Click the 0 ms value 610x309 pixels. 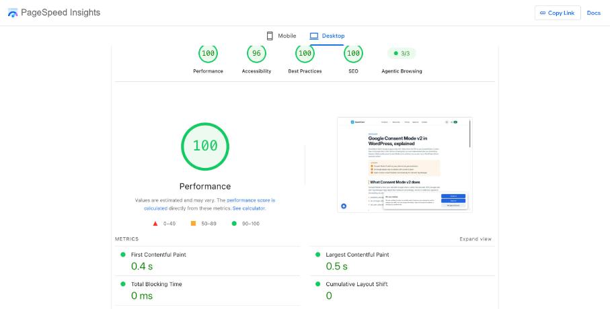click(x=142, y=296)
